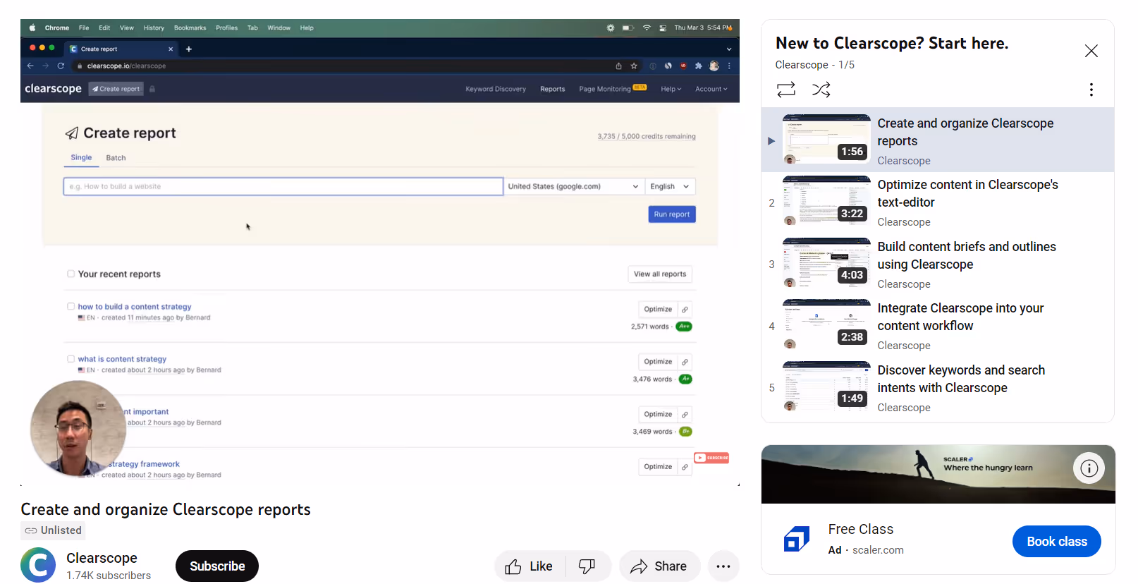Click the thumbs-up Like button
This screenshot has width=1138, height=584.
click(x=529, y=566)
